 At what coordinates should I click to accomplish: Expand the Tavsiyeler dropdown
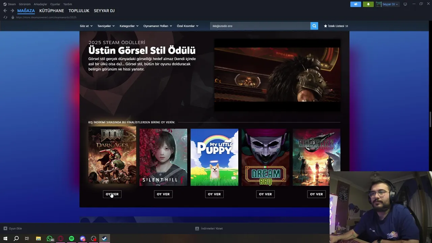[x=106, y=26]
